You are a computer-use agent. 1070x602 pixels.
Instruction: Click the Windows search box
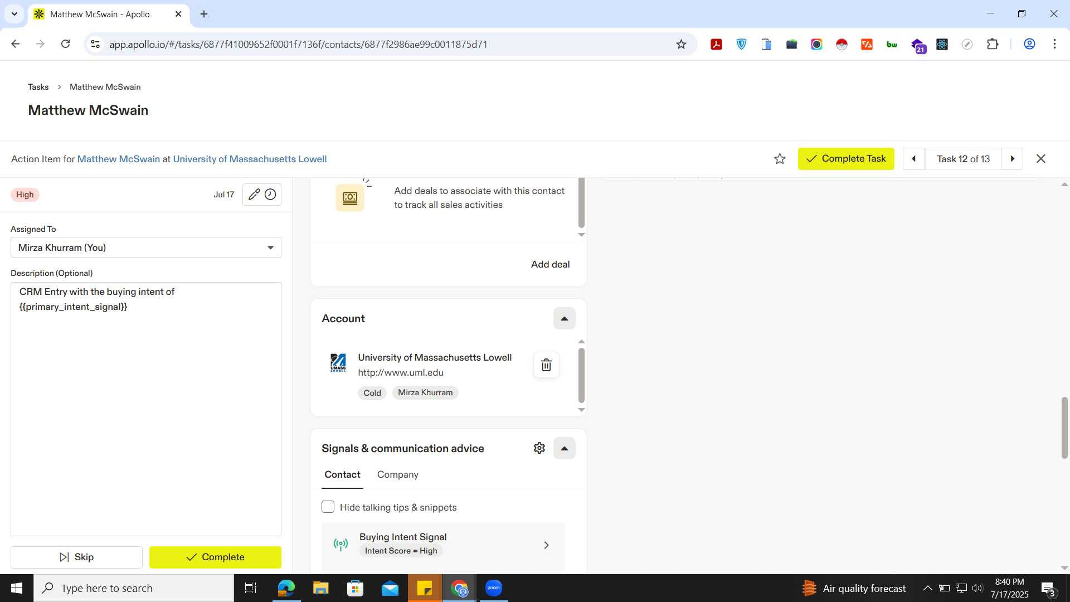[x=134, y=588]
